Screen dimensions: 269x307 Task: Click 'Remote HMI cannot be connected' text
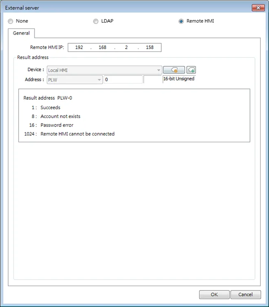point(77,134)
